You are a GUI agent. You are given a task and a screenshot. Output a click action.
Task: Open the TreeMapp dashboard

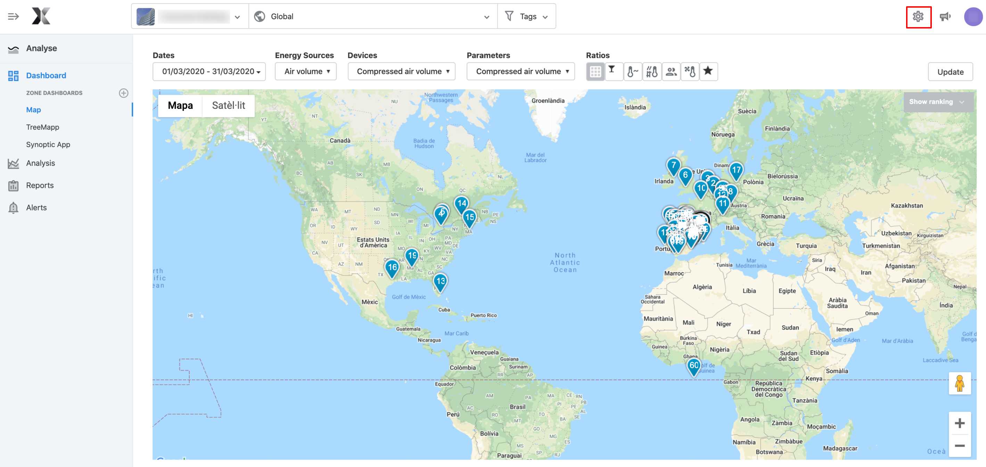coord(42,127)
